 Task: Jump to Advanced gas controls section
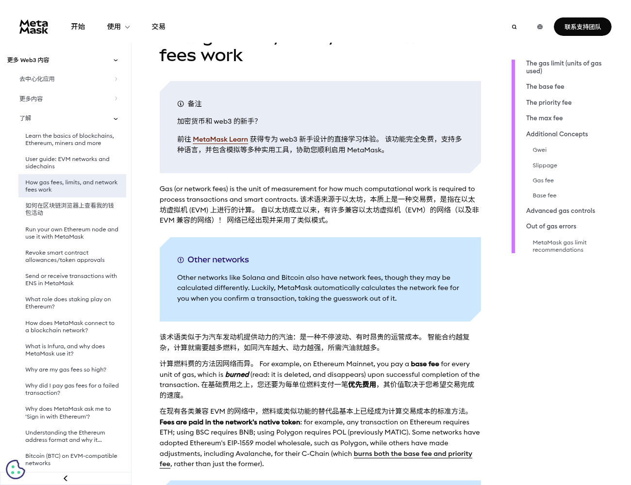point(561,211)
